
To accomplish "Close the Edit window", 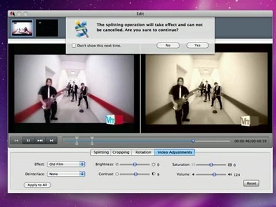I will (13, 14).
